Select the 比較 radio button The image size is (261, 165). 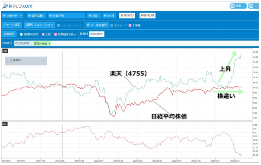click(x=43, y=35)
